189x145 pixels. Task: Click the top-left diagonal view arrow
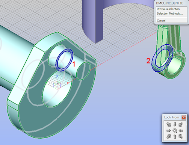(x=169, y=124)
